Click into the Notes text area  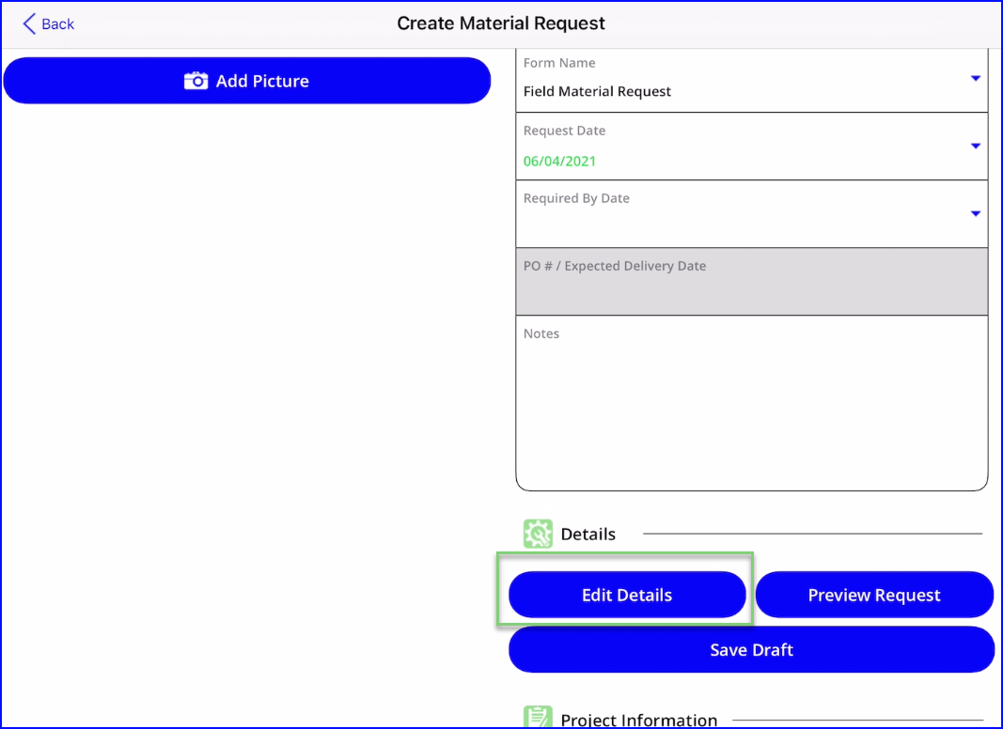pos(752,404)
